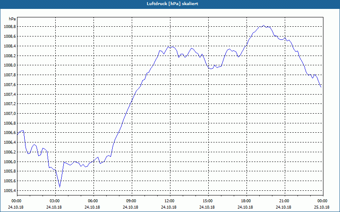The image size is (340, 212).
Task: Click the pressure minimum point near 03:20
Action: tap(59, 187)
